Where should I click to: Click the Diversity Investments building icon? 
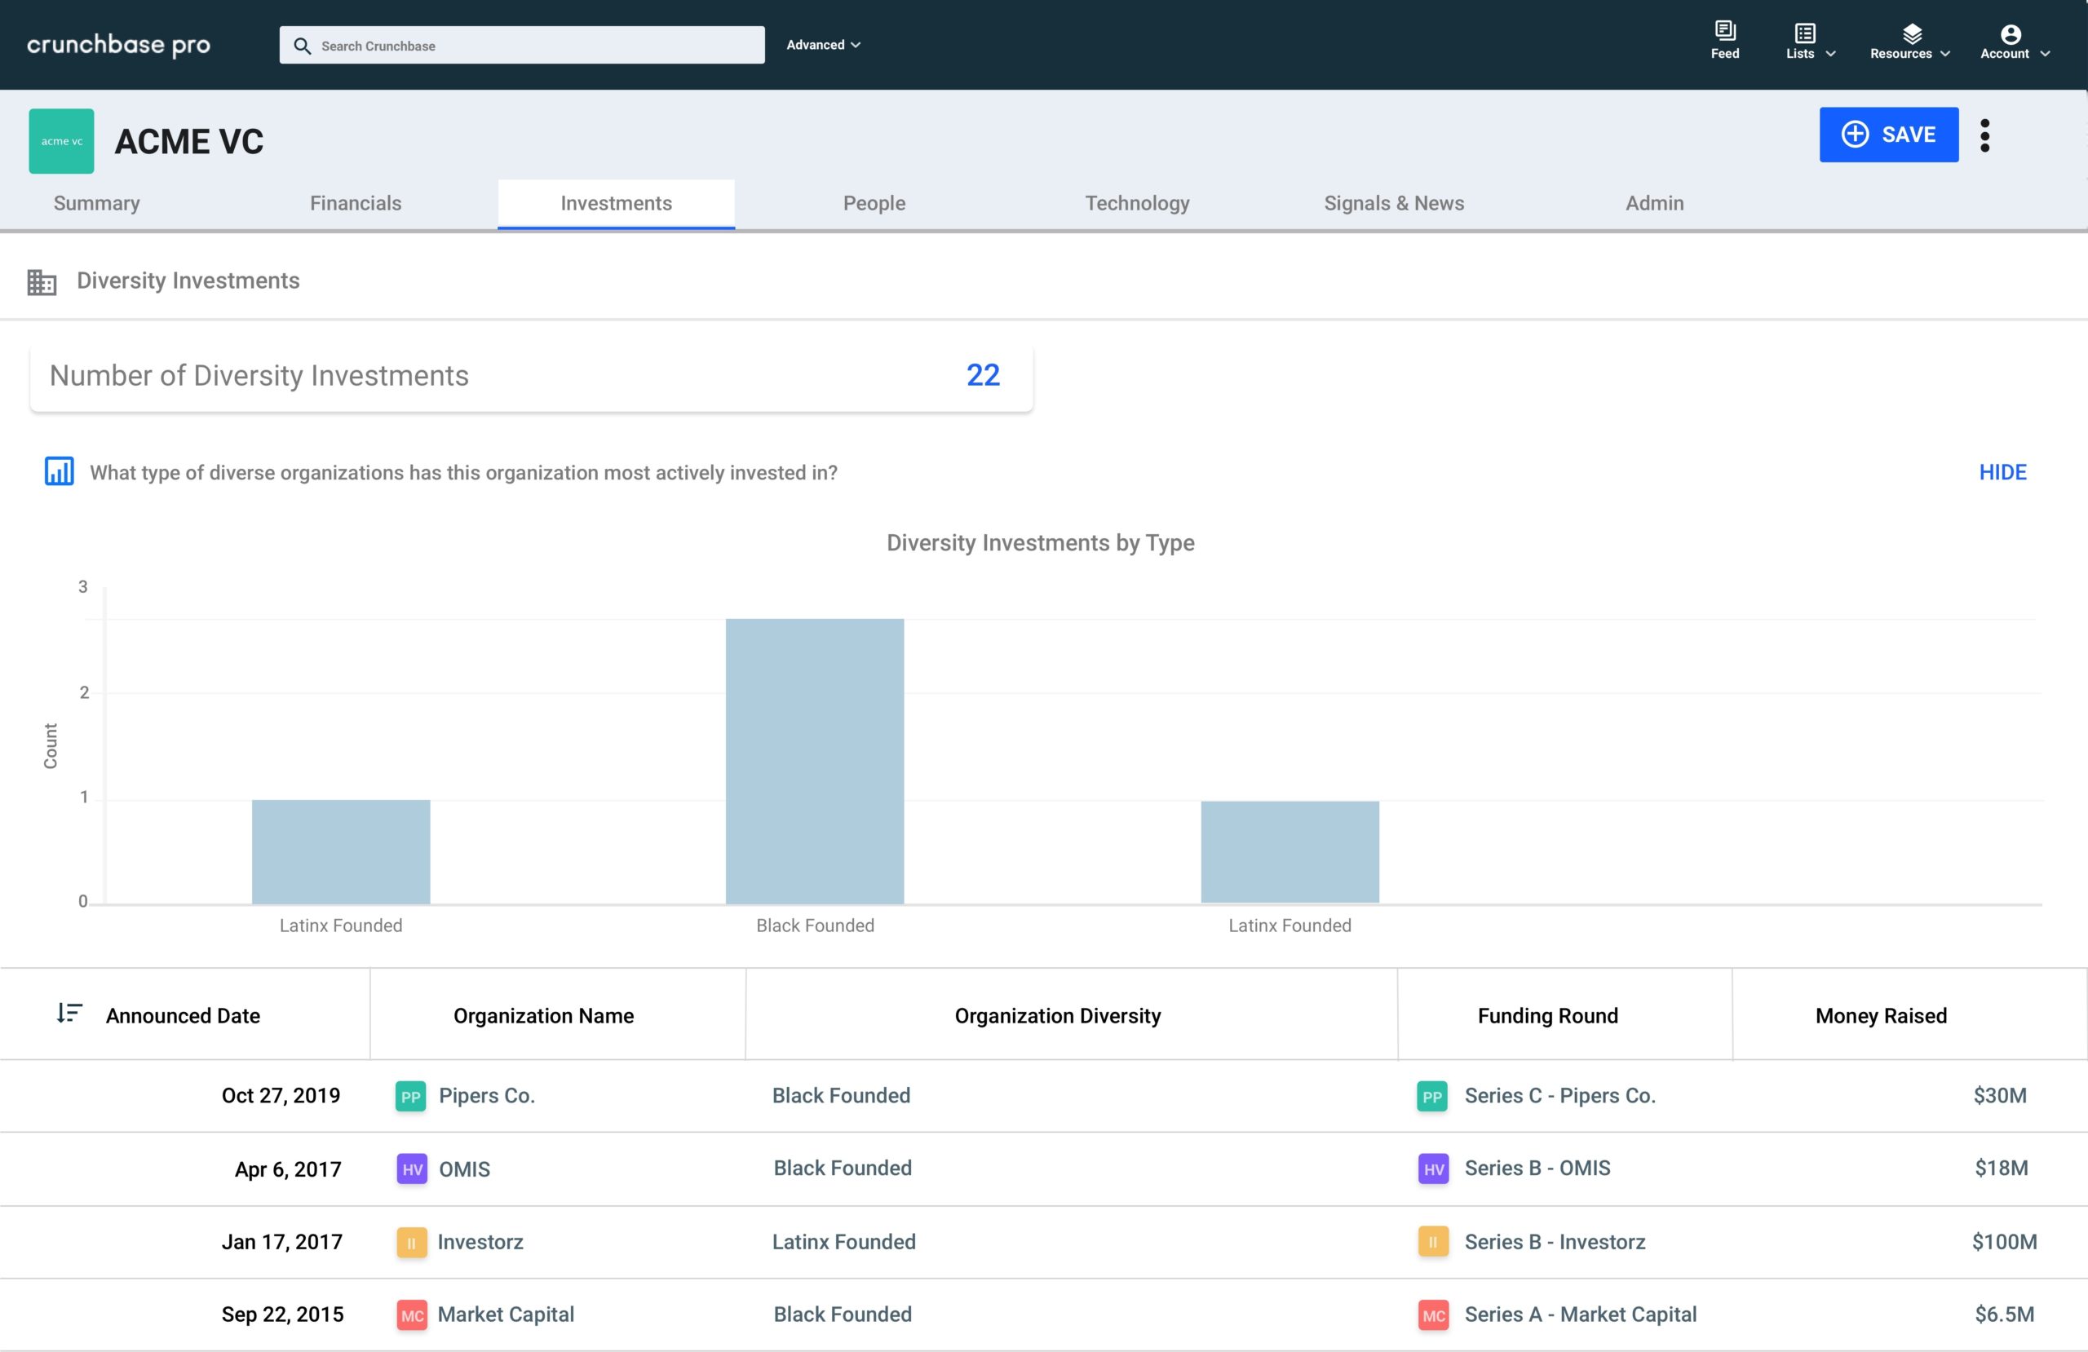tap(42, 281)
